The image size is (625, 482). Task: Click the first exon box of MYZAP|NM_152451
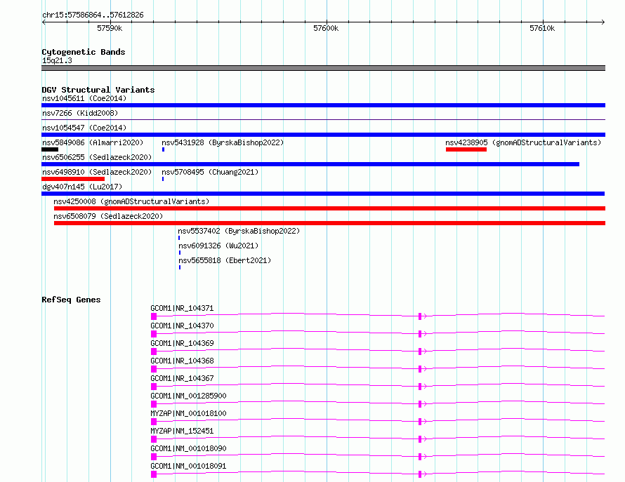[x=154, y=439]
